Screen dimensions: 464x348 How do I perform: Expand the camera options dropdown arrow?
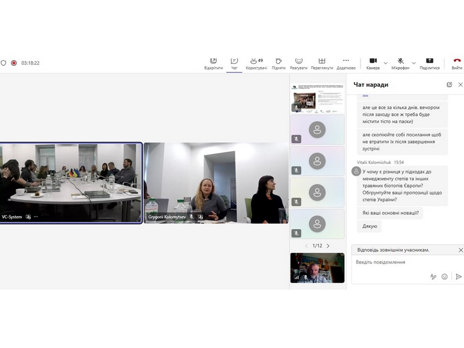pos(385,63)
